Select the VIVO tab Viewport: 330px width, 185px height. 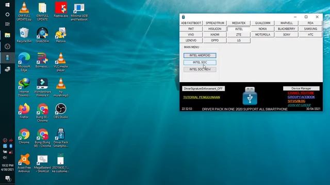191,34
